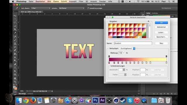Select the Healing Brush tool
Viewport: 187px width, 105px height.
pyautogui.click(x=15, y=37)
